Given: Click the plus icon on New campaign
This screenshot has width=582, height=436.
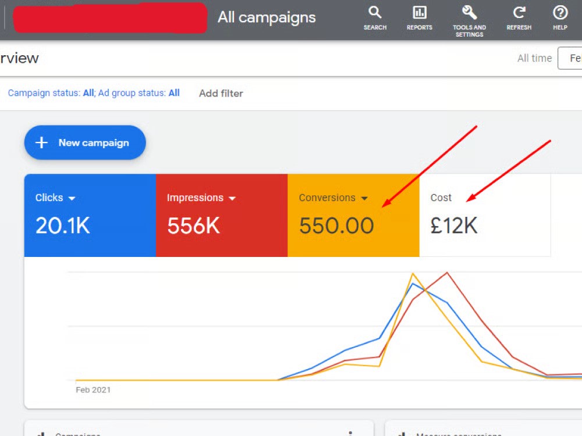Looking at the screenshot, I should point(41,142).
